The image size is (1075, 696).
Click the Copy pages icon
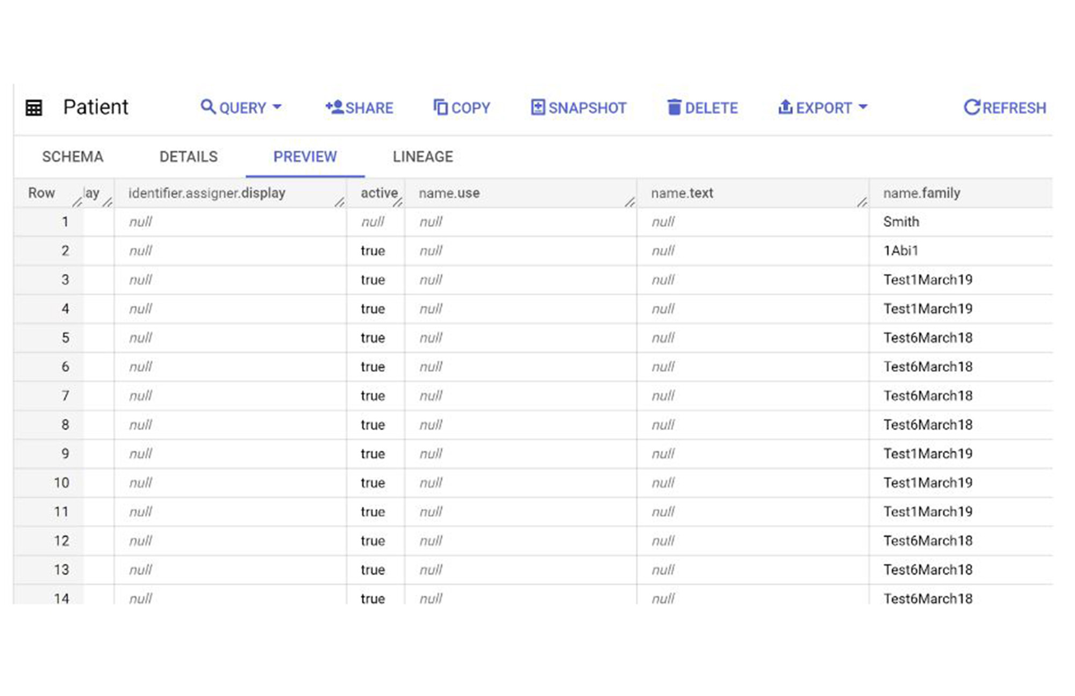pos(440,107)
